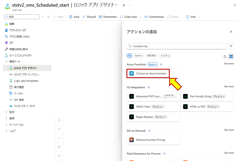Click the collapse/expand vertical icon on canvas controls
The image size is (238, 162).
pos(59,120)
